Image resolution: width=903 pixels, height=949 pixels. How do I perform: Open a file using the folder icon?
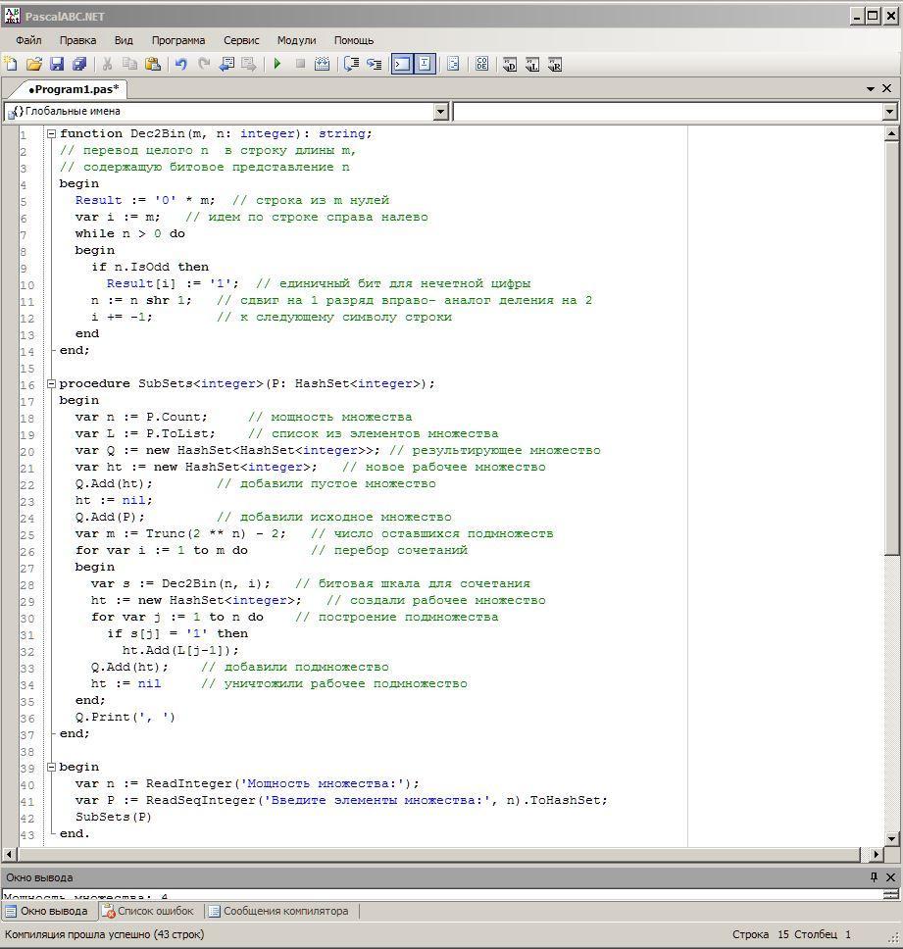tap(33, 65)
